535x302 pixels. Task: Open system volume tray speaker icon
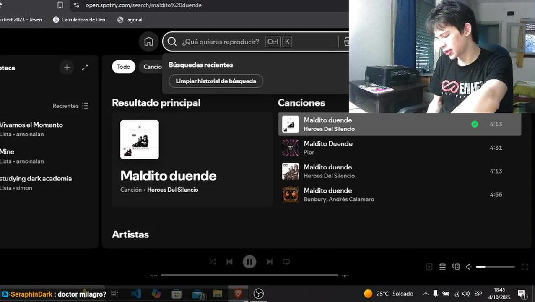tap(466, 294)
